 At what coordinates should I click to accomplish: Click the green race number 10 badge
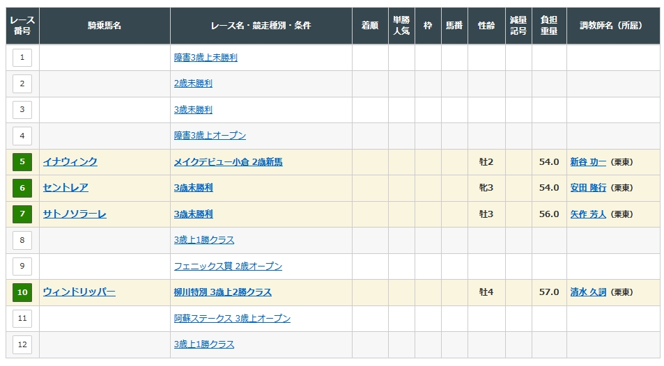click(x=22, y=292)
